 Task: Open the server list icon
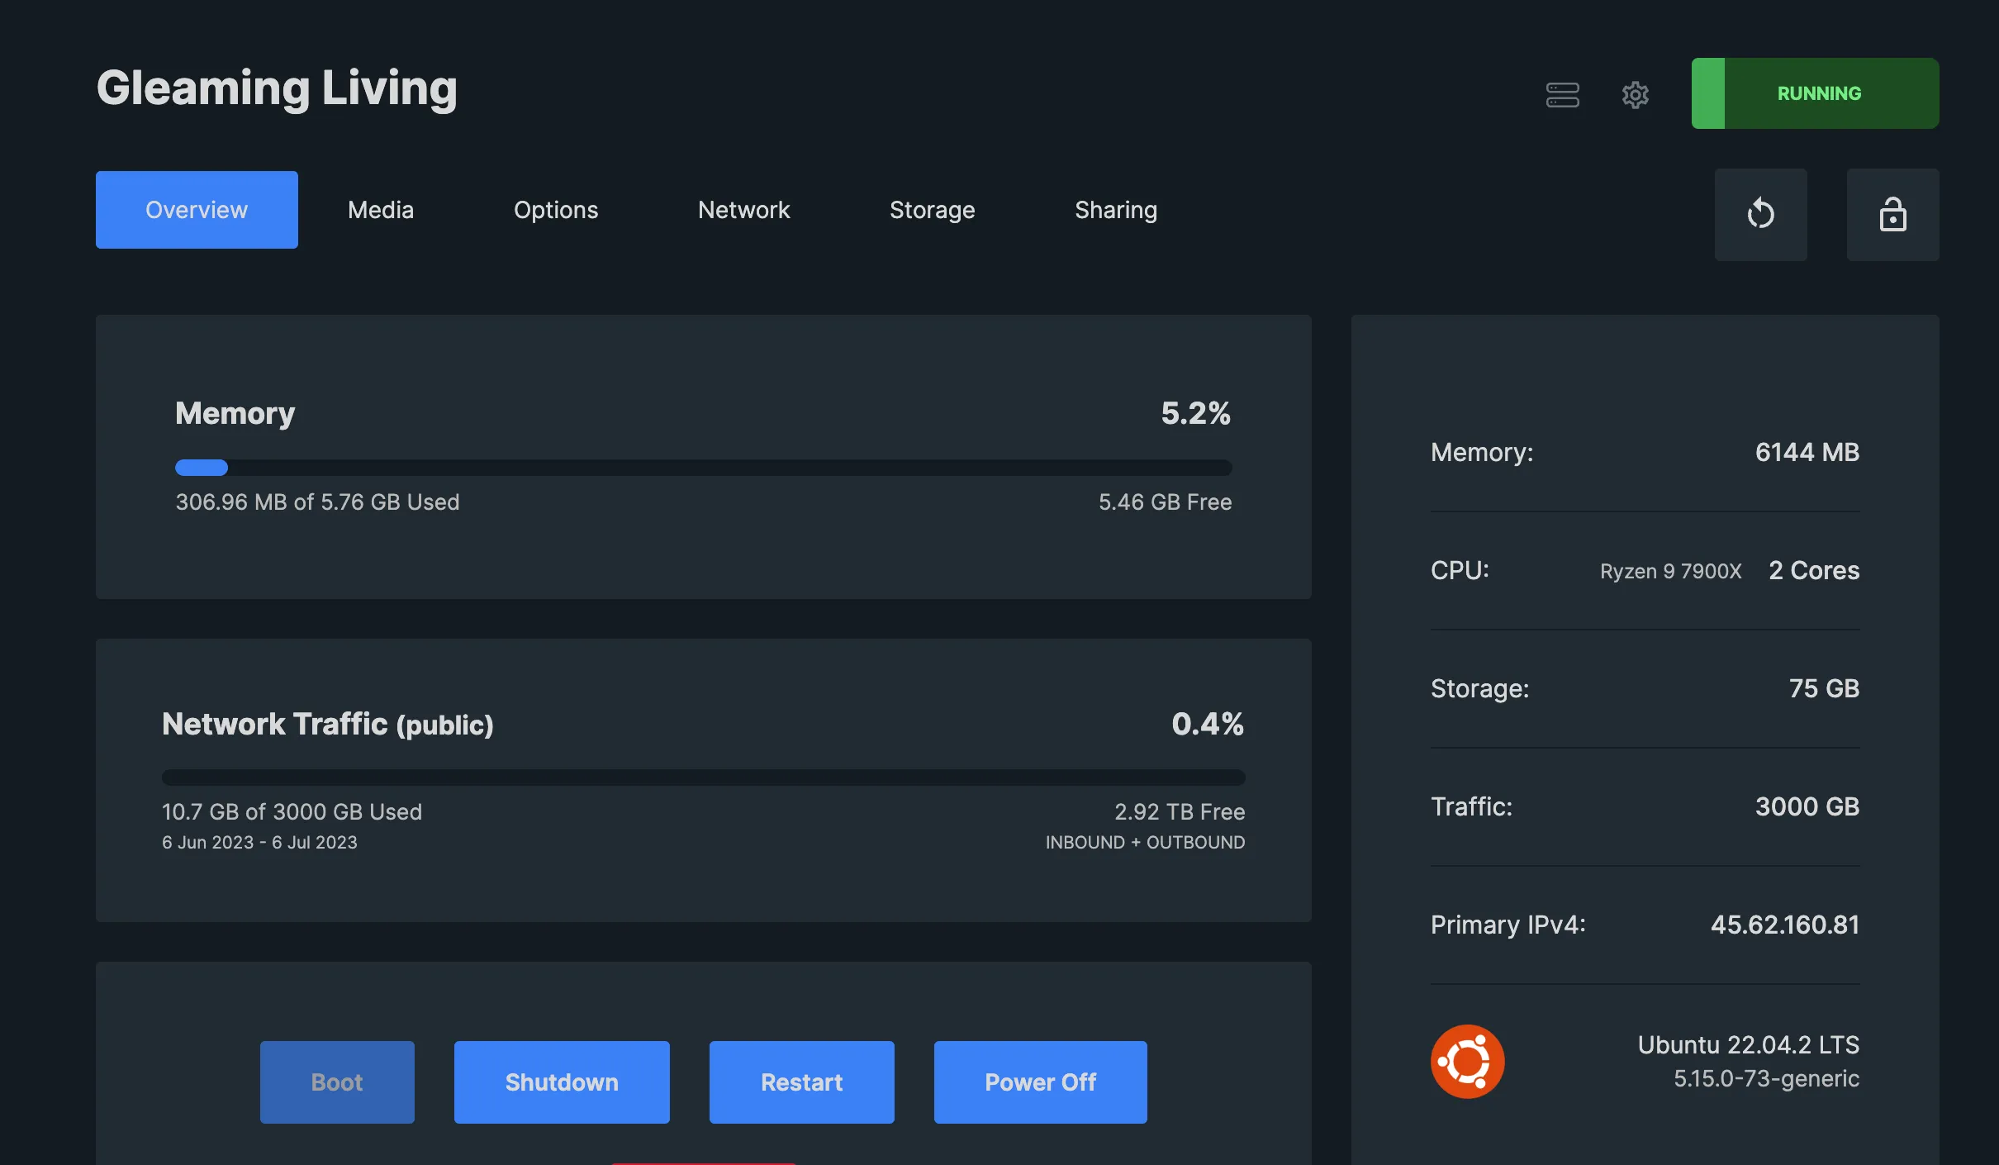click(x=1562, y=94)
